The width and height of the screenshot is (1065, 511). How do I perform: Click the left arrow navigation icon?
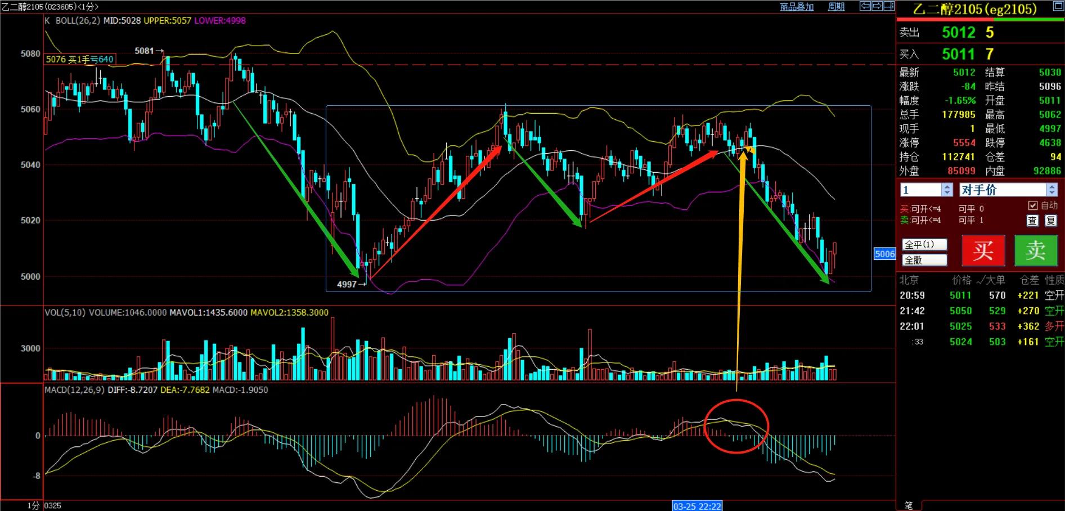[865, 6]
